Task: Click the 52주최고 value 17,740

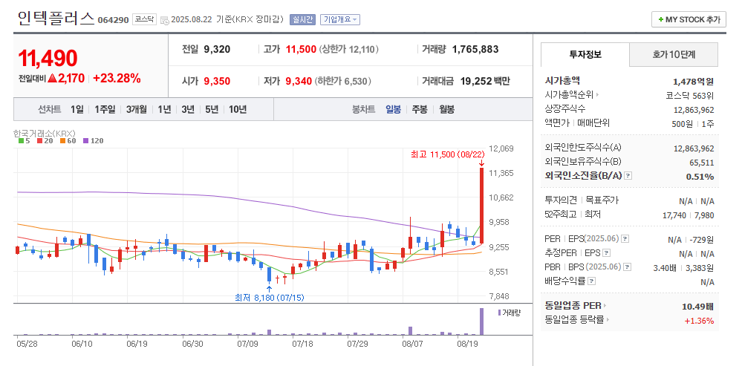Action: click(x=674, y=215)
